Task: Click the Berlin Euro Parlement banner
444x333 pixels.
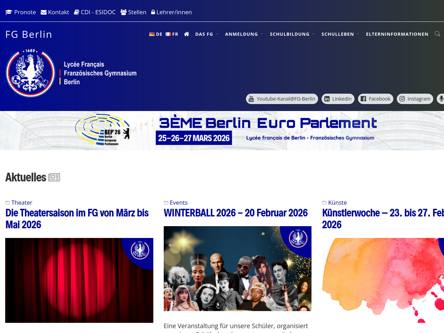Action: [x=222, y=130]
